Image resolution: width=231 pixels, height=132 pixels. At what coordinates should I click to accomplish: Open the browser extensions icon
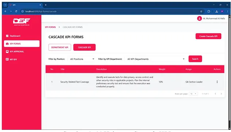coord(209,11)
